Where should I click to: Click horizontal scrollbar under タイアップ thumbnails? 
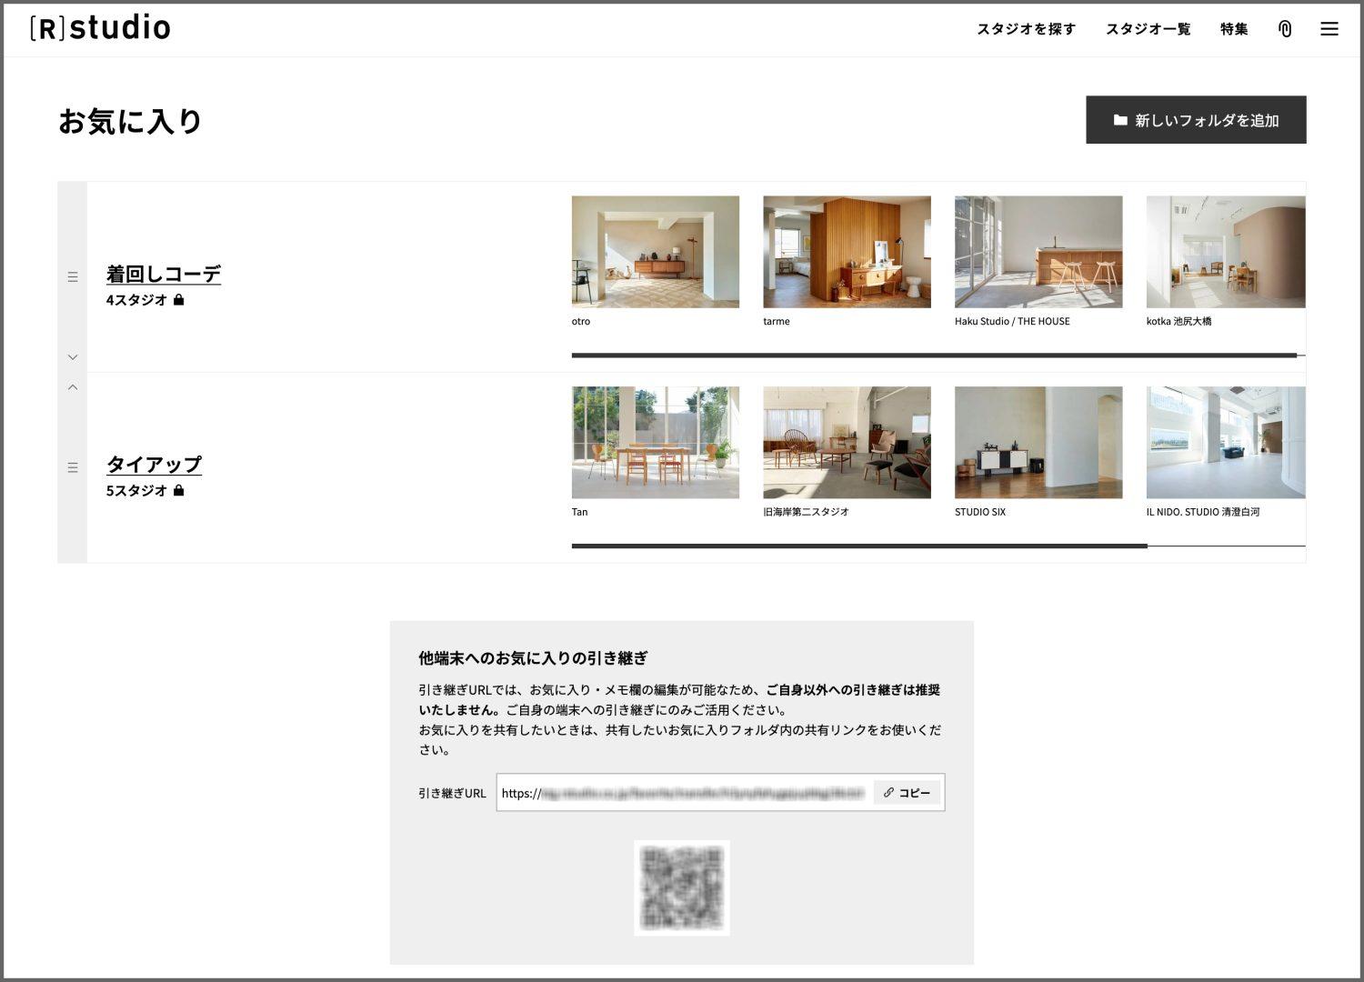point(858,546)
